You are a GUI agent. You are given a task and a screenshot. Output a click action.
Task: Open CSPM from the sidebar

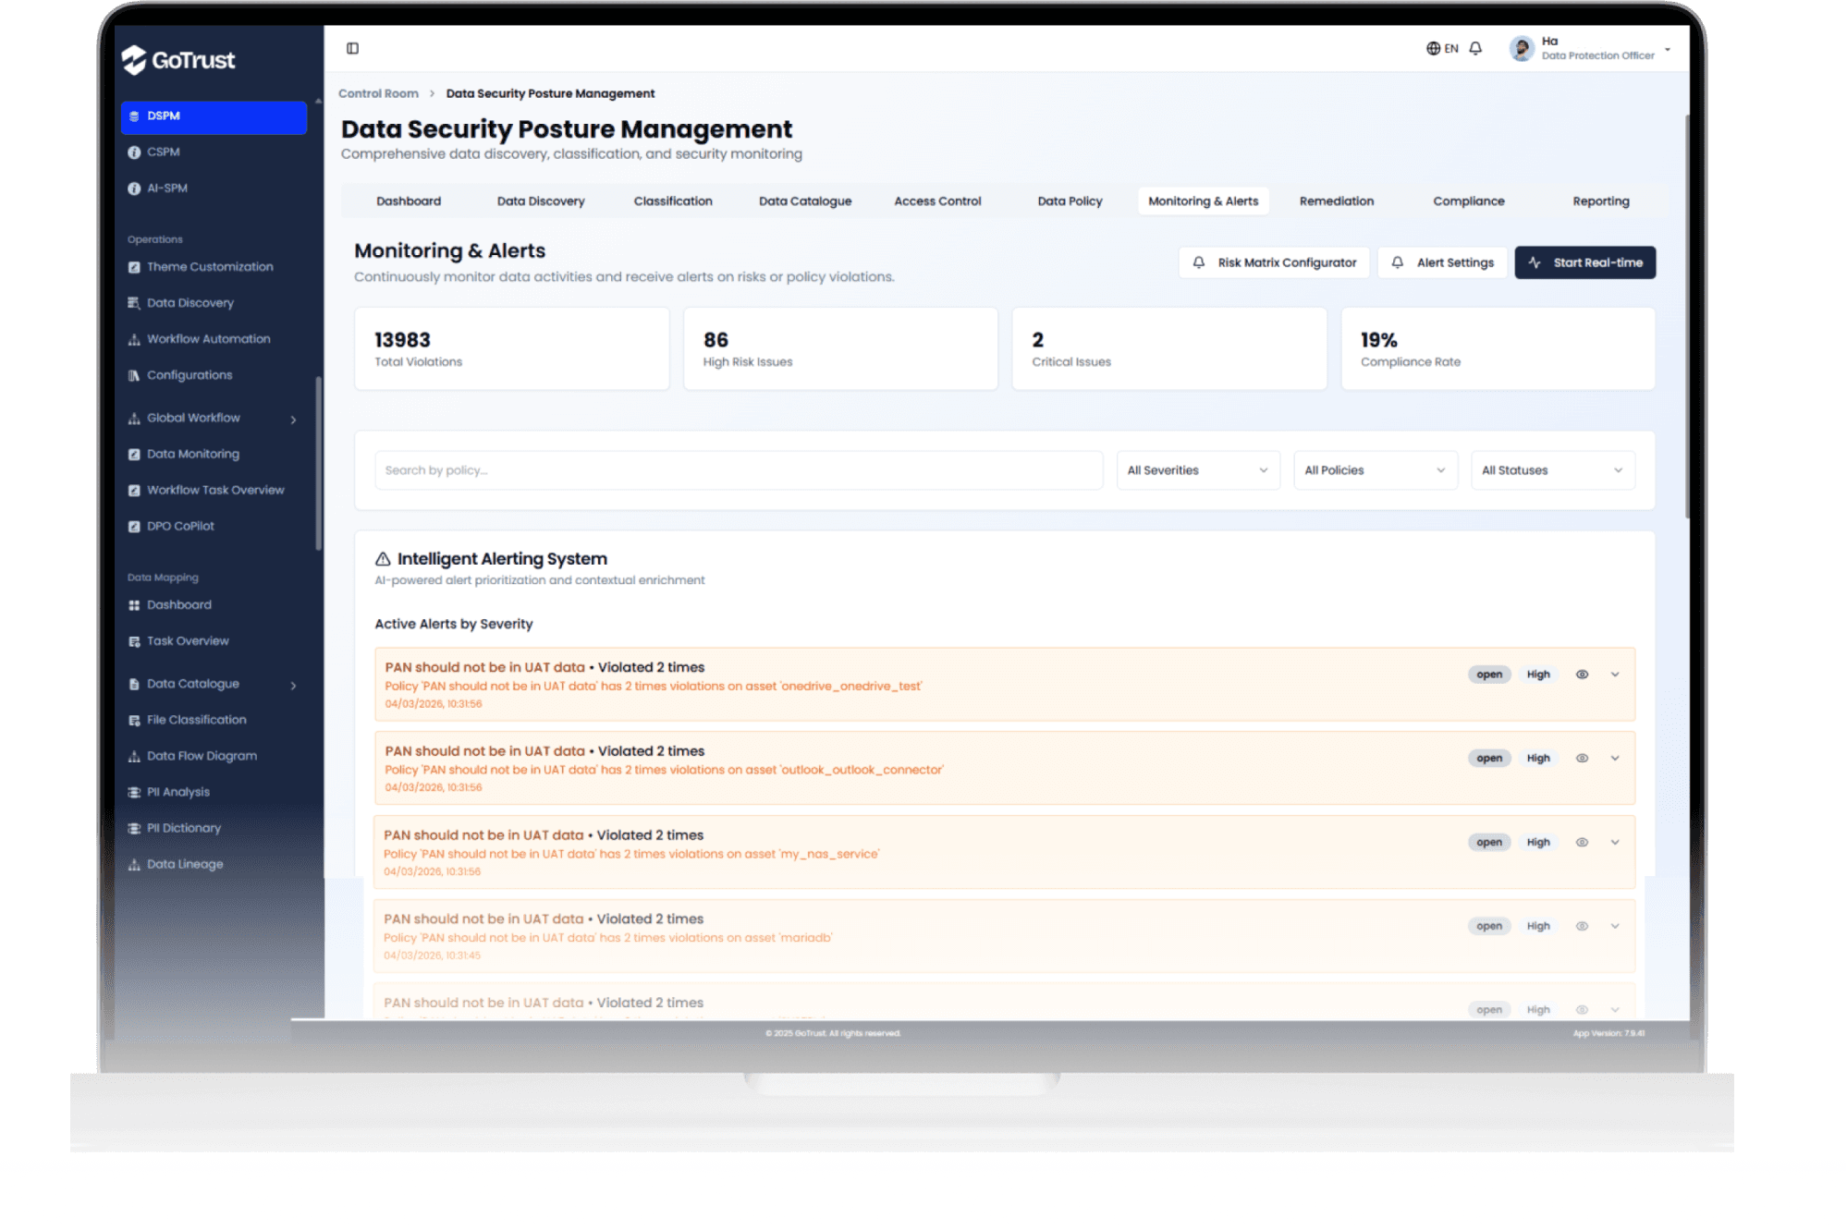164,152
